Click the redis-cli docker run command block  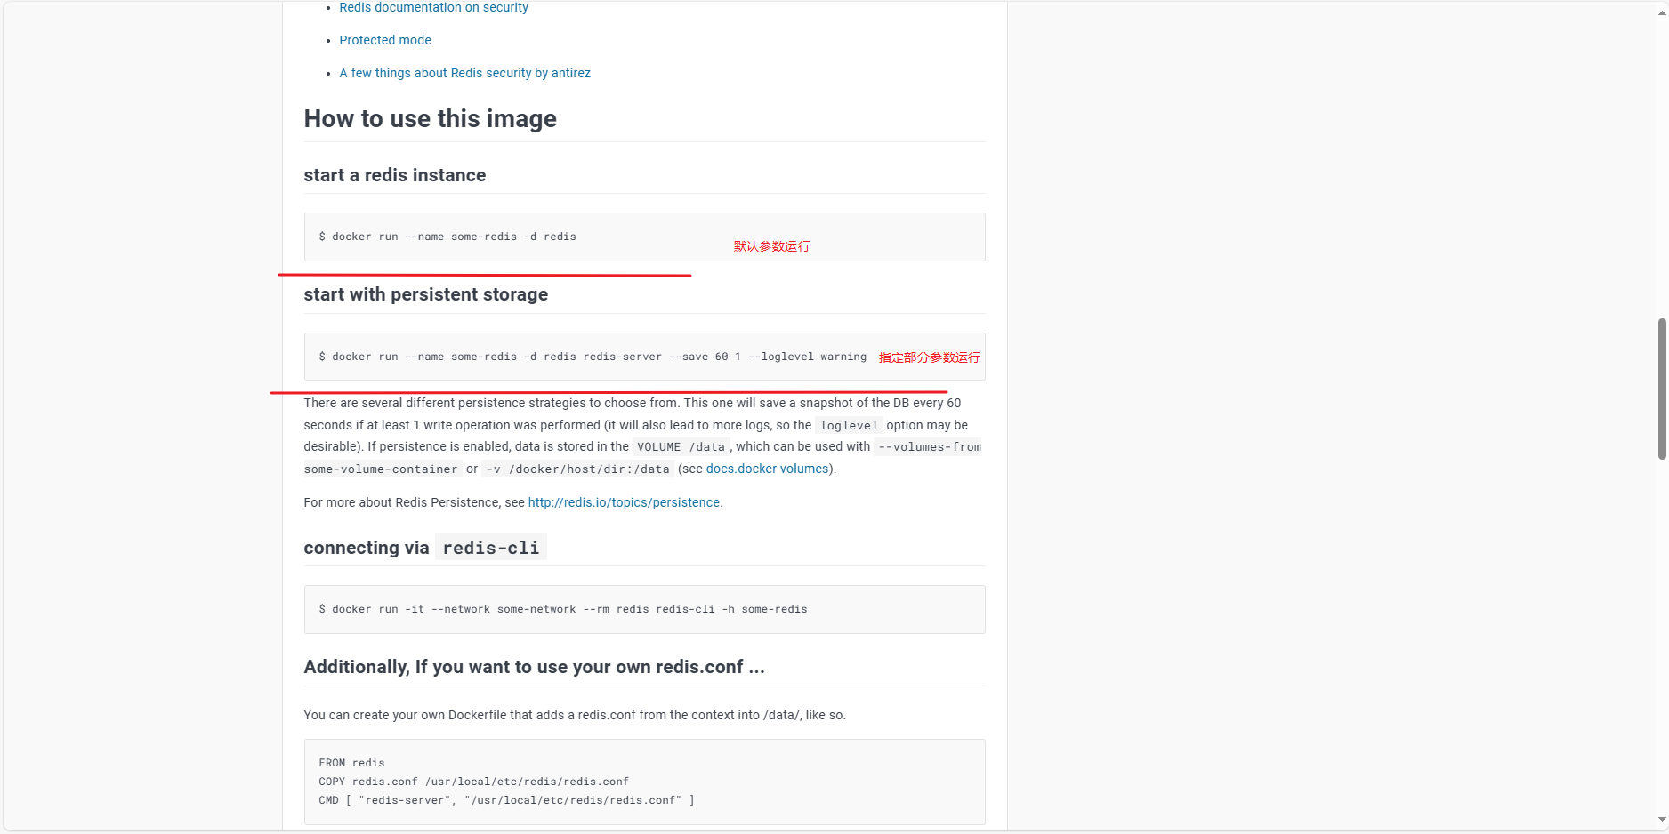click(x=563, y=609)
